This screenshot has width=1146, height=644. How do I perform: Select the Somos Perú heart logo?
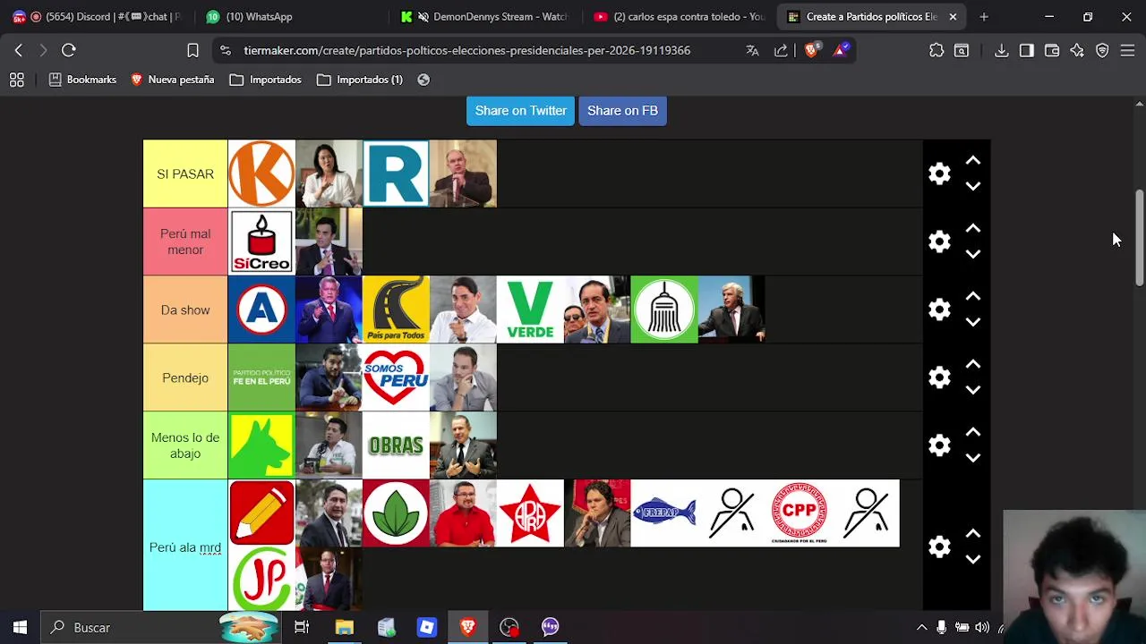[x=396, y=377]
